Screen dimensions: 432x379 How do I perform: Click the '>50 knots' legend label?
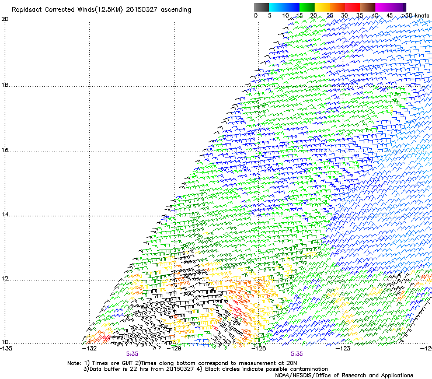[415, 16]
